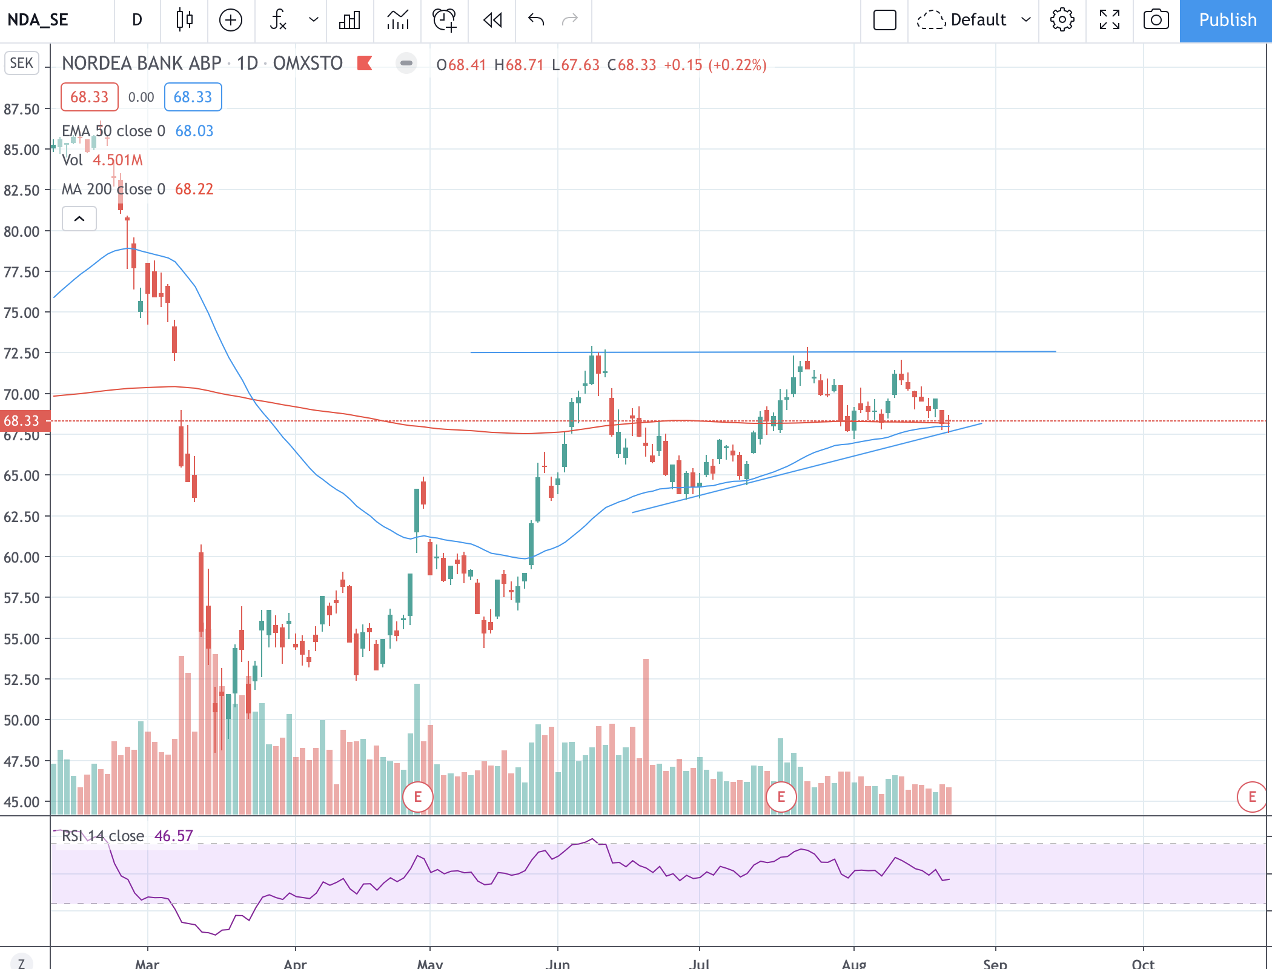This screenshot has width=1272, height=969.
Task: Click the create alert clock icon
Action: click(444, 20)
